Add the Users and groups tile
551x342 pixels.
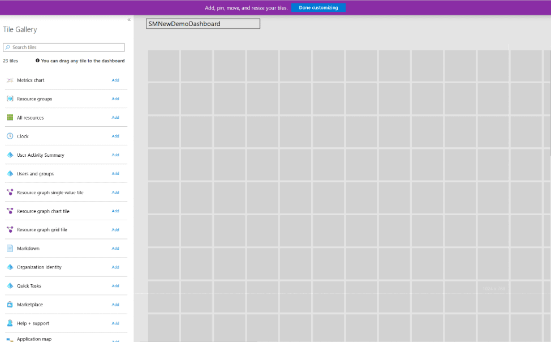[x=115, y=173]
